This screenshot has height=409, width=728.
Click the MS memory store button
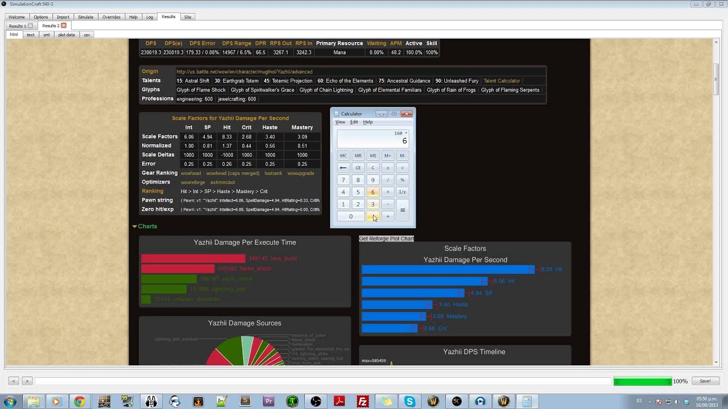click(373, 156)
